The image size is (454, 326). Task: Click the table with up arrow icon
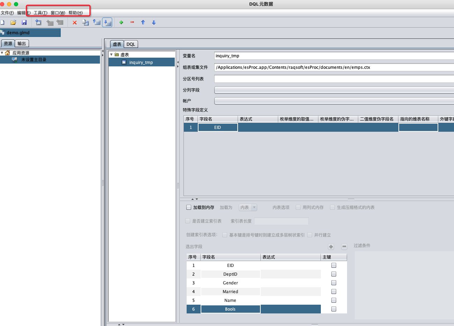pyautogui.click(x=97, y=22)
